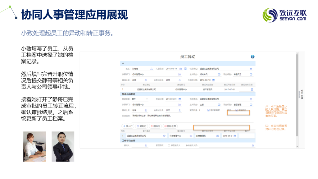
Task: Open calendar for 入职日期 field
Action: [x=180, y=69]
